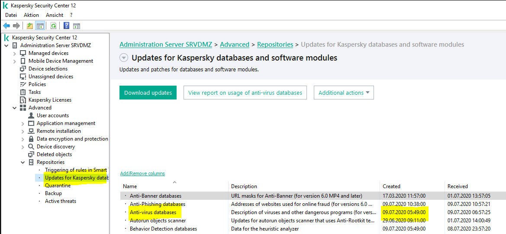
Task: Click View report on usage of anti-virus databases
Action: pos(245,93)
